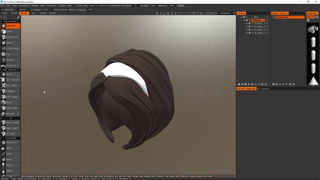Viewport: 320px width, 180px height.
Task: Activate the Move tool
Action: click(x=10, y=102)
